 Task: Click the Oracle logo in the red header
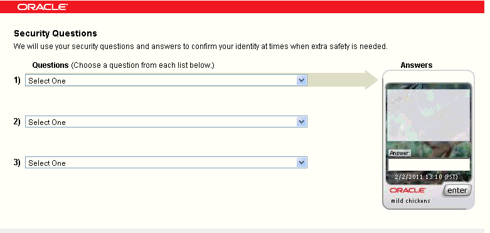tap(42, 7)
